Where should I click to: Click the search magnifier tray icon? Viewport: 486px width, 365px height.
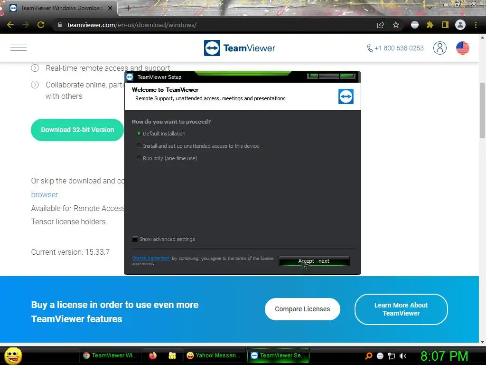tap(368, 356)
